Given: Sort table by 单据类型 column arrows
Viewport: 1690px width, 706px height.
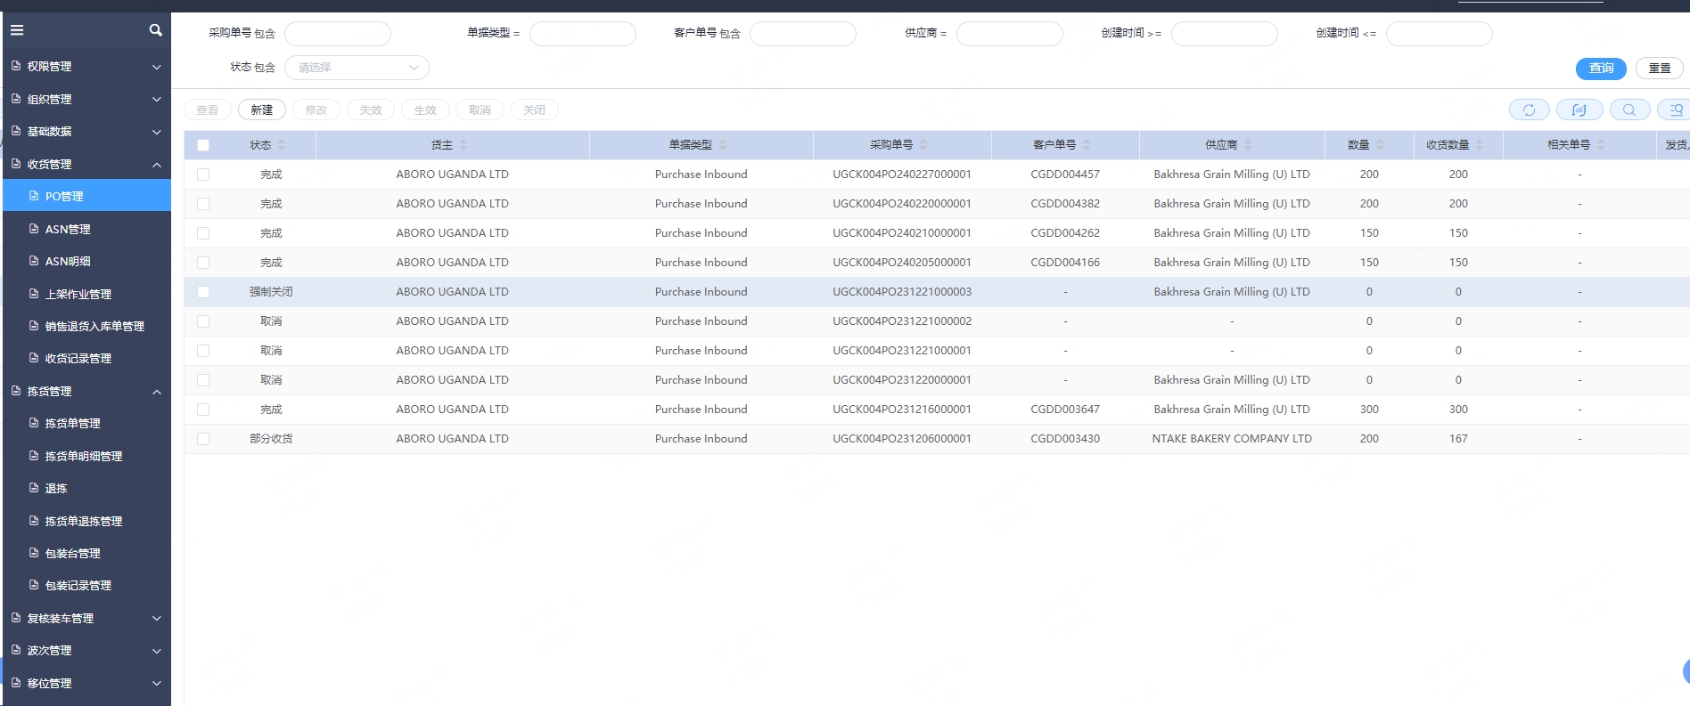Looking at the screenshot, I should click(723, 145).
